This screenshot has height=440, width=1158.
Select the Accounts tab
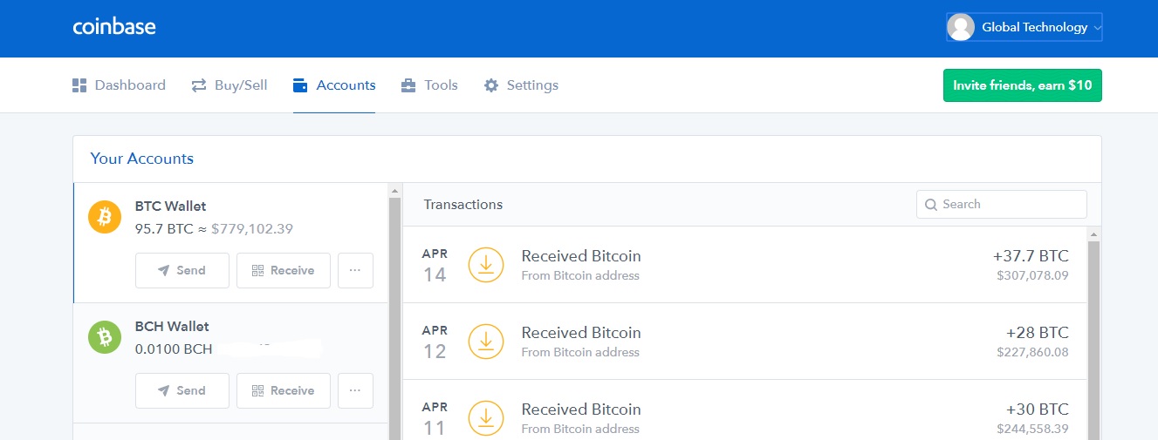click(334, 85)
